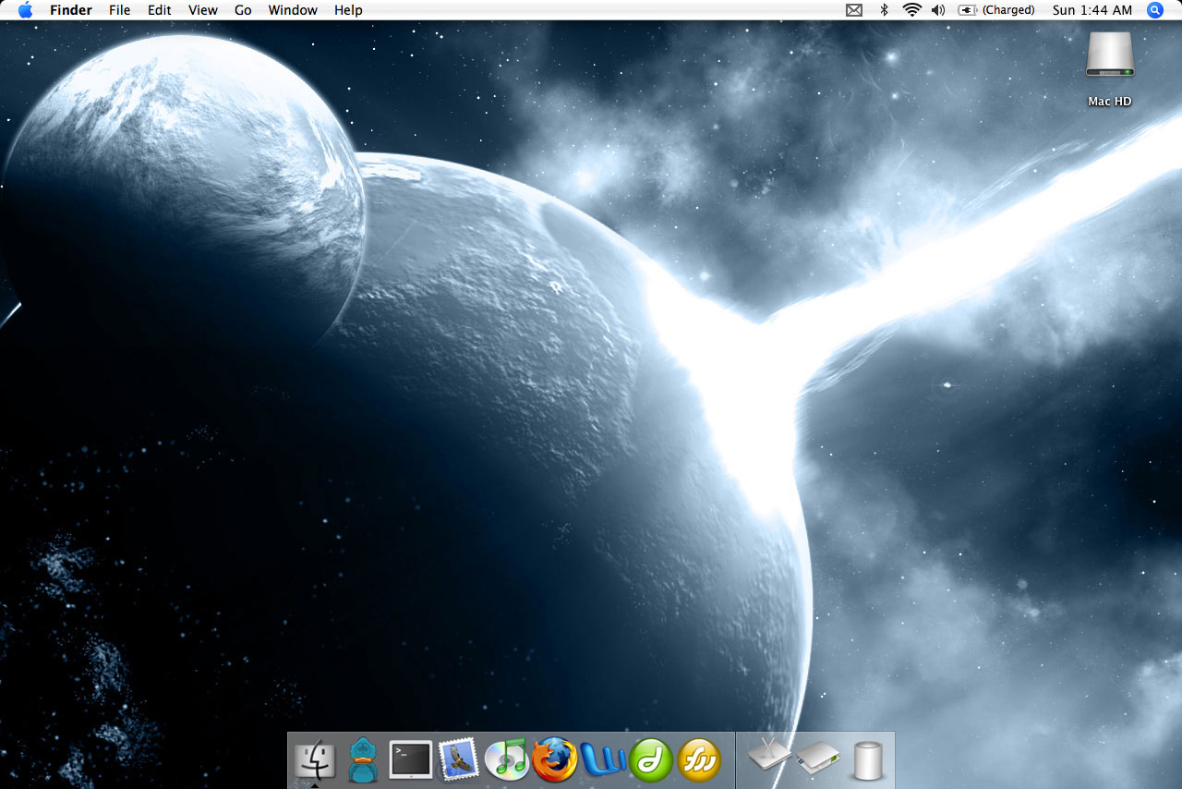Click the volume speaker icon
The height and width of the screenshot is (789, 1182).
point(938,10)
